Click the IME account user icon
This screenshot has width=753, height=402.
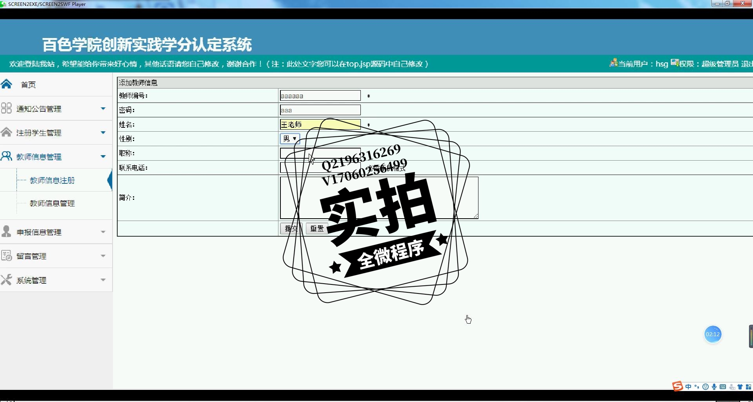tap(732, 387)
